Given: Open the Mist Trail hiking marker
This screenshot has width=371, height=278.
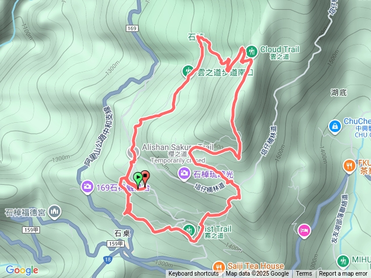Looking at the screenshot, I should [190, 231].
